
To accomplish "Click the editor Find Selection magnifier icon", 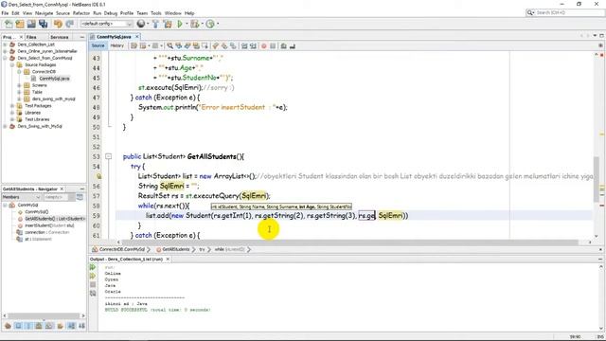I will (169, 46).
